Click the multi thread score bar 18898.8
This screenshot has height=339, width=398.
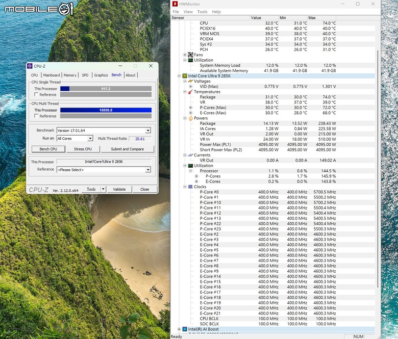[106, 110]
